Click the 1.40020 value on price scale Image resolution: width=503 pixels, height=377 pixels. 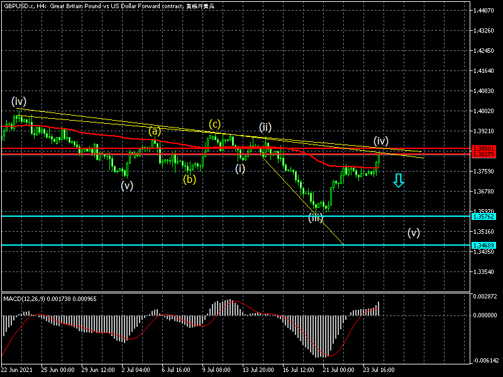485,111
